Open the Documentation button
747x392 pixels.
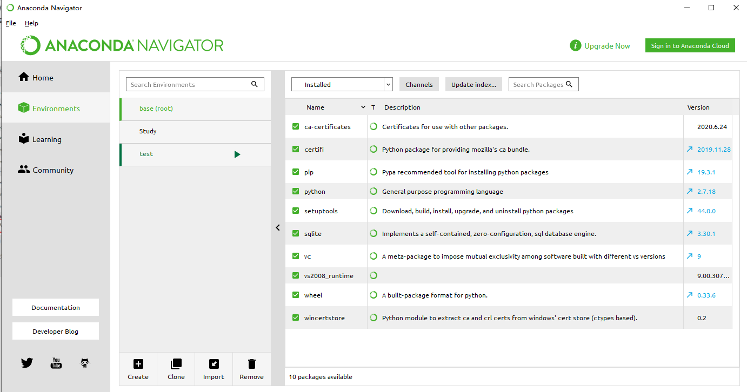[56, 307]
